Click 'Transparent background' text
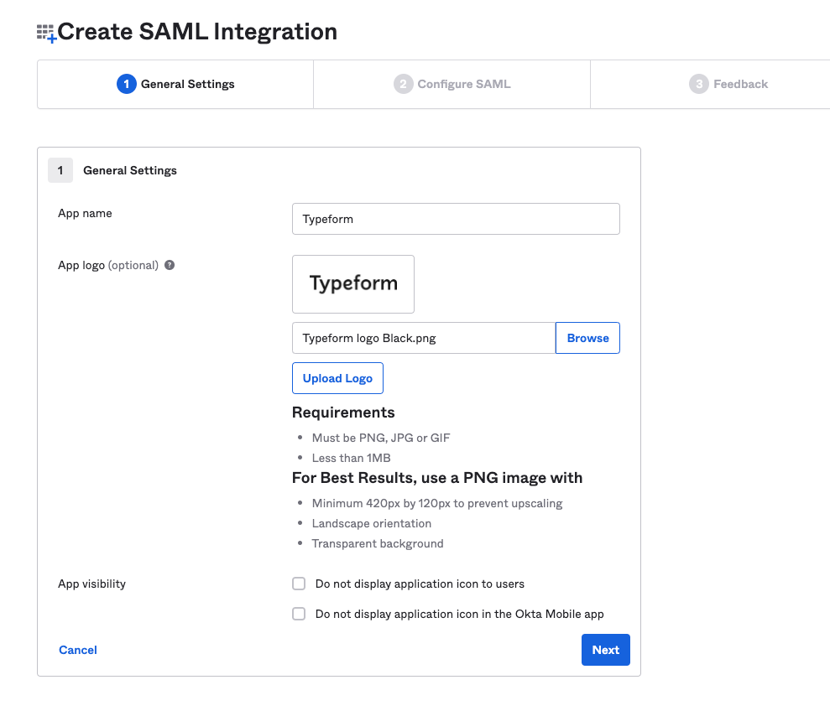This screenshot has height=711, width=830. [378, 544]
